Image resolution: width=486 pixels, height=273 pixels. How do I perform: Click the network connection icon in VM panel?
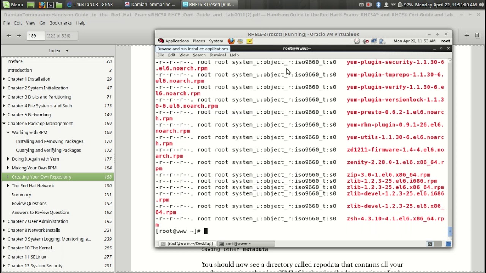click(x=374, y=41)
